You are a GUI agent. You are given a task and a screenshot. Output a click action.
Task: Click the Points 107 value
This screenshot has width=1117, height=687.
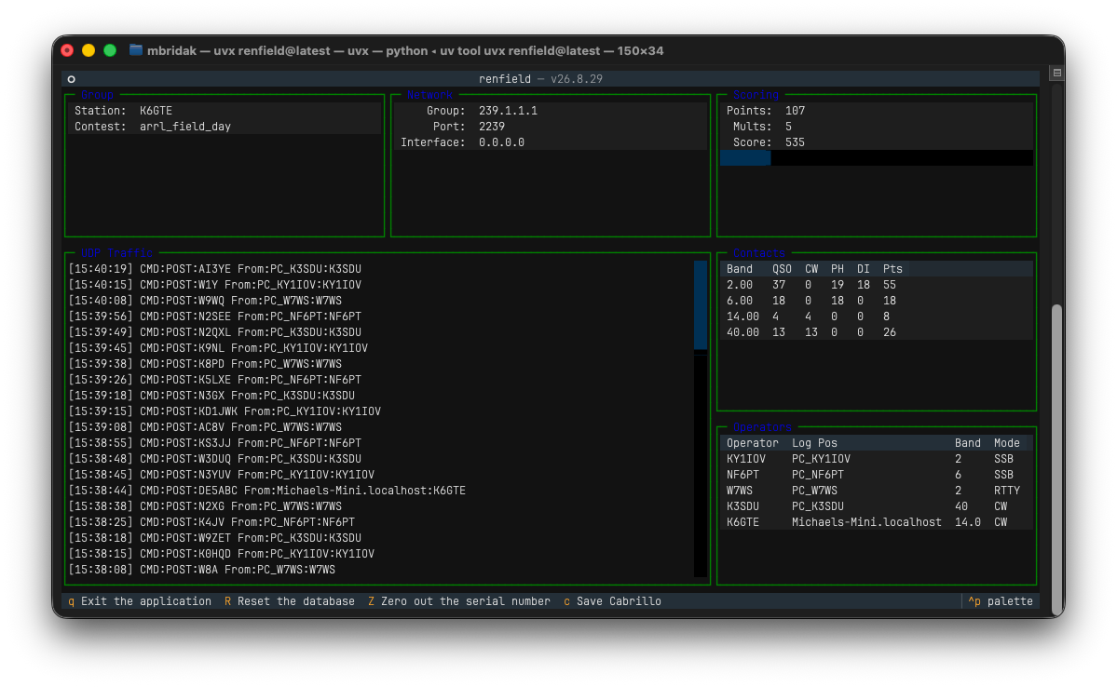coord(795,111)
